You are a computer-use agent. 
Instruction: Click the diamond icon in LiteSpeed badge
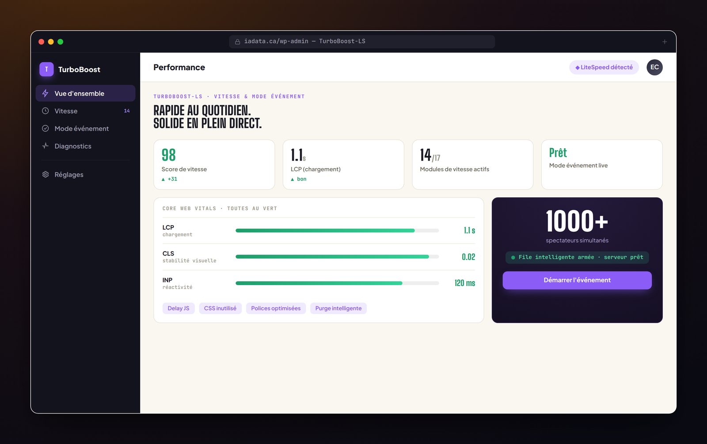point(578,68)
